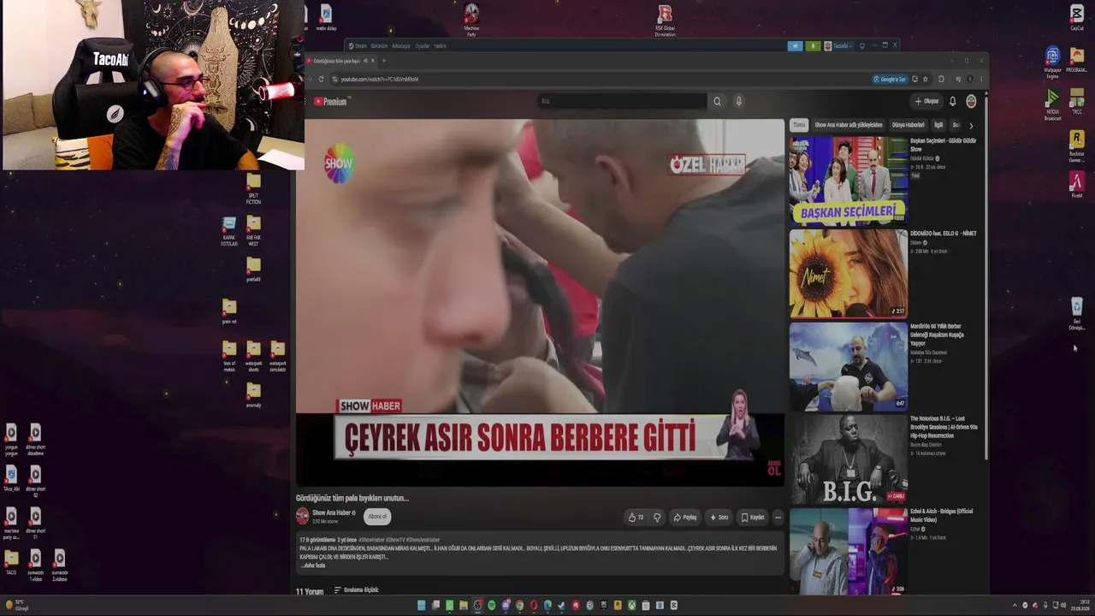Share the video with Paylaş

pyautogui.click(x=685, y=518)
